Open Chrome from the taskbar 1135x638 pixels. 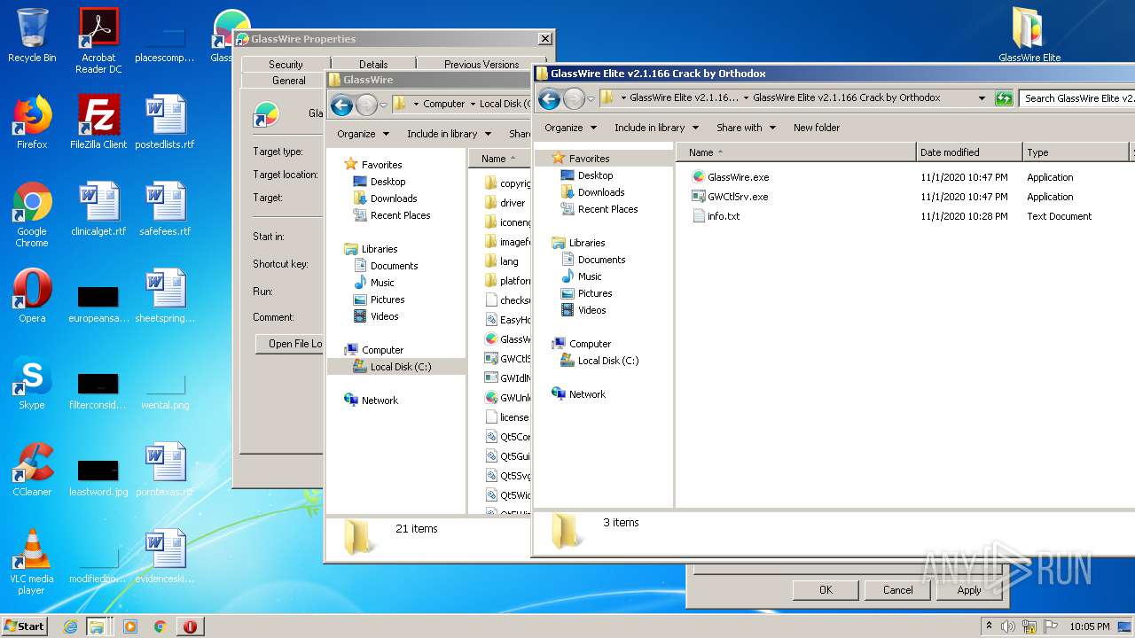point(160,626)
